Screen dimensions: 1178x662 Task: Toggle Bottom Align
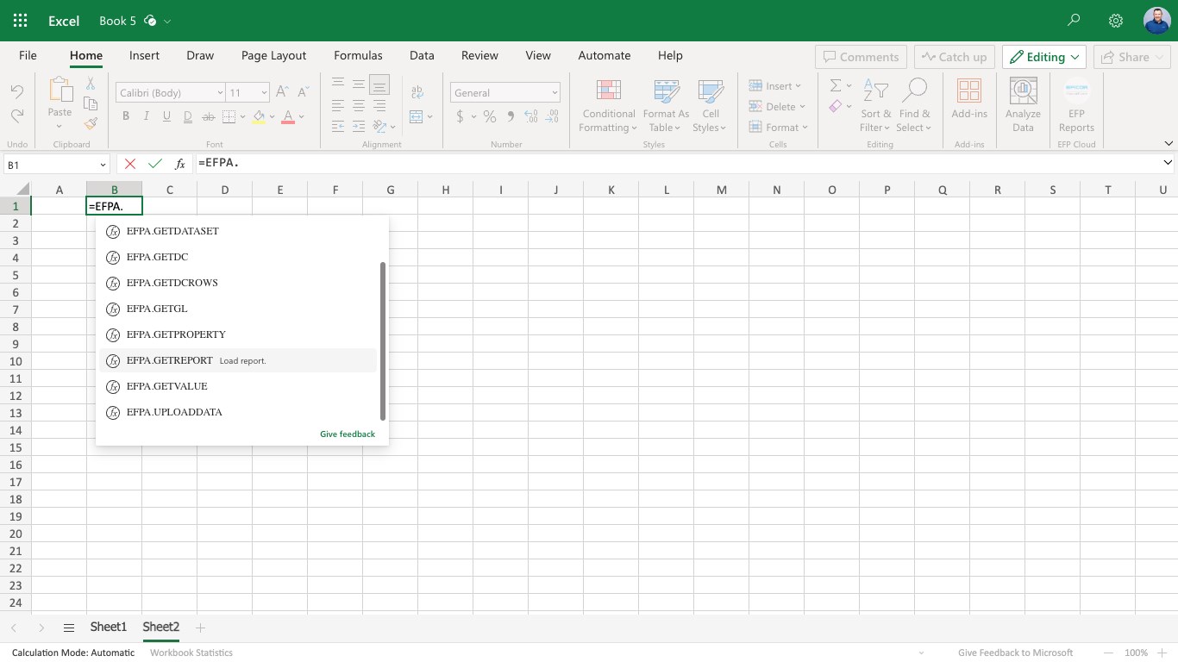point(379,85)
